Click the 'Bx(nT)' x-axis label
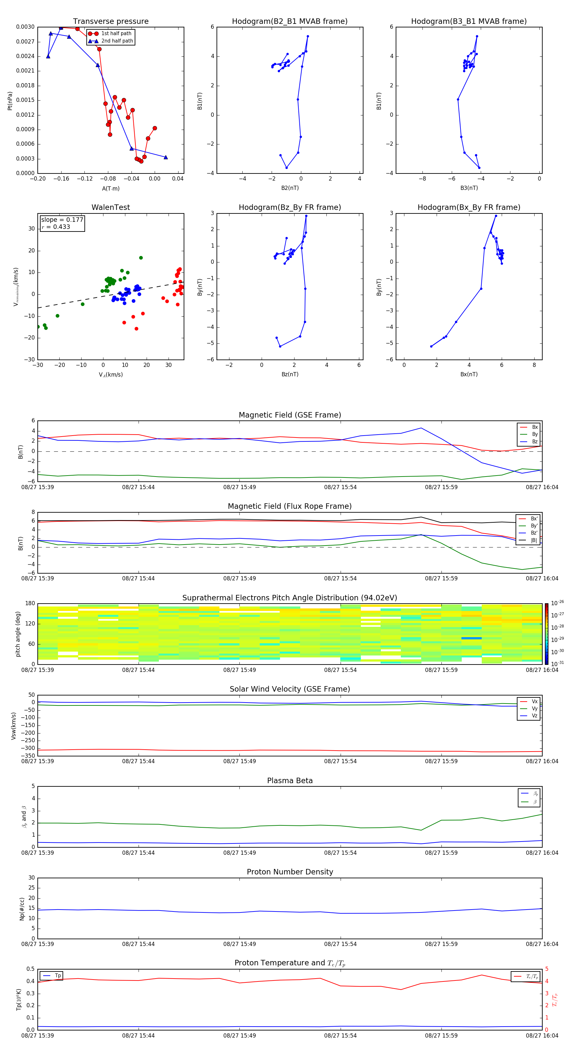 click(x=469, y=374)
